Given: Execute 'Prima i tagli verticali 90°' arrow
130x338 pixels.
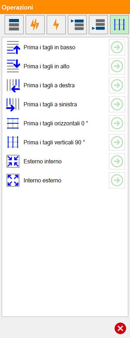Looking at the screenshot, I should tap(117, 142).
